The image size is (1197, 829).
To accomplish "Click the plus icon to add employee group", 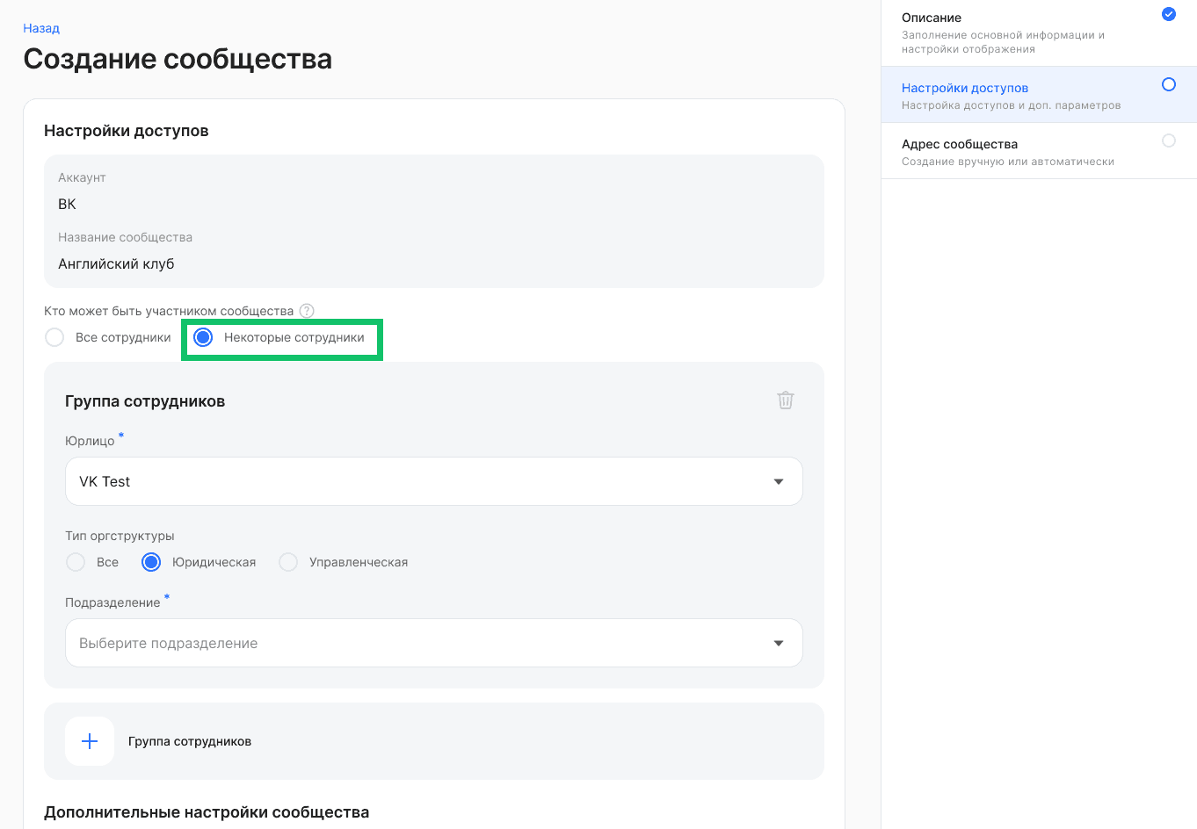I will (90, 741).
